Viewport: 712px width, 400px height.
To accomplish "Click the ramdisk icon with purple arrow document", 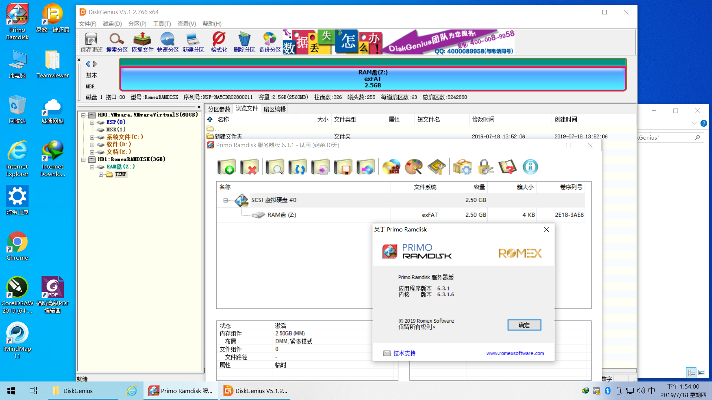I will pos(320,167).
